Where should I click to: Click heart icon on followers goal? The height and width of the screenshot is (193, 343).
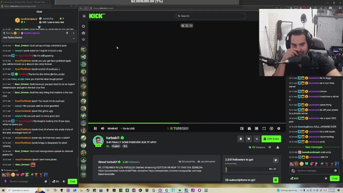(x=275, y=160)
